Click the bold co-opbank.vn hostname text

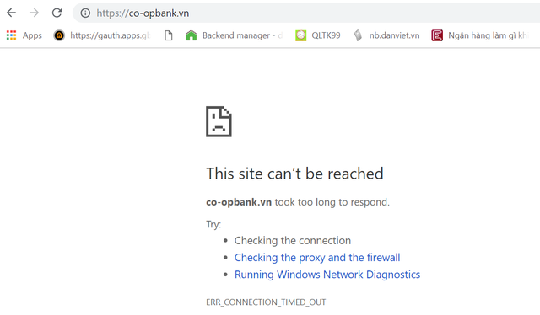(x=239, y=202)
